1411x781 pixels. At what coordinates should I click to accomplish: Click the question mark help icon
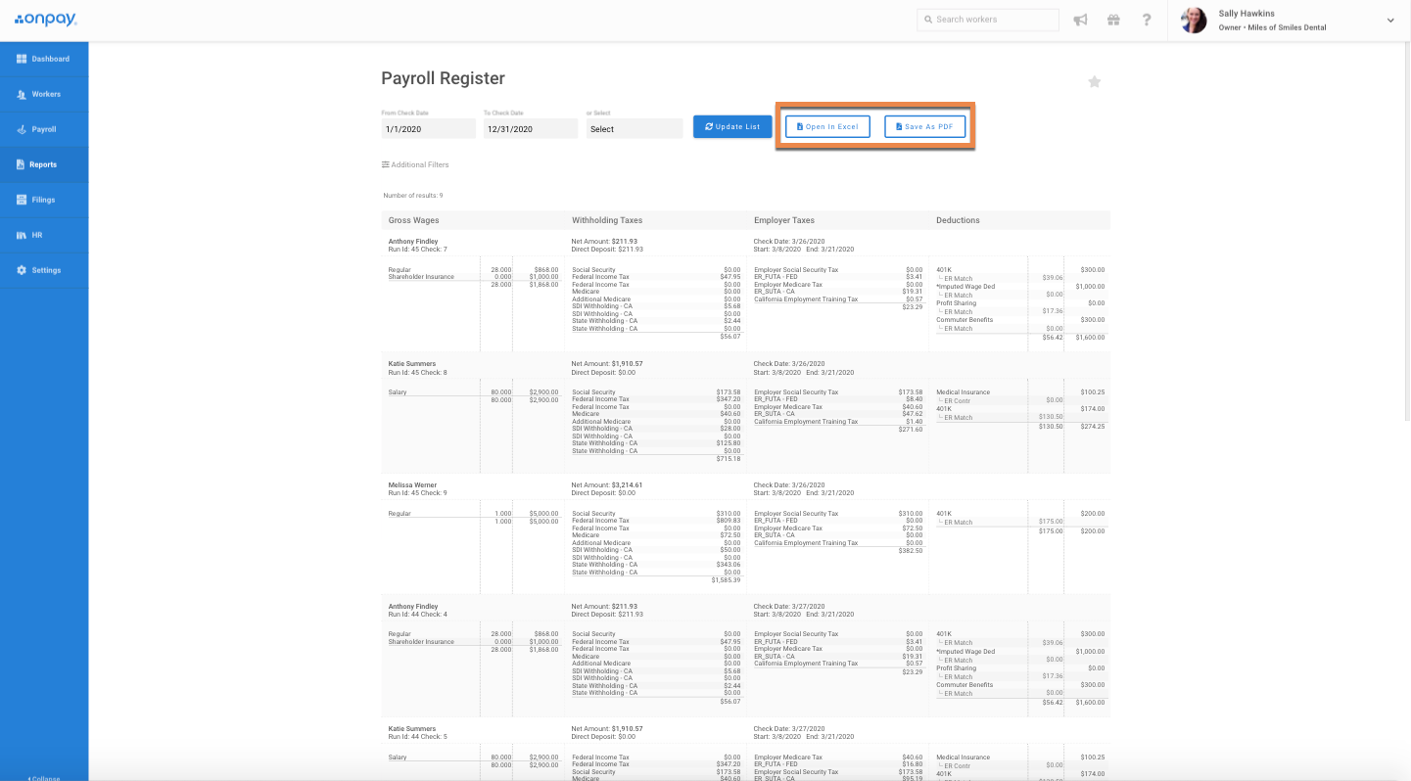pyautogui.click(x=1147, y=20)
